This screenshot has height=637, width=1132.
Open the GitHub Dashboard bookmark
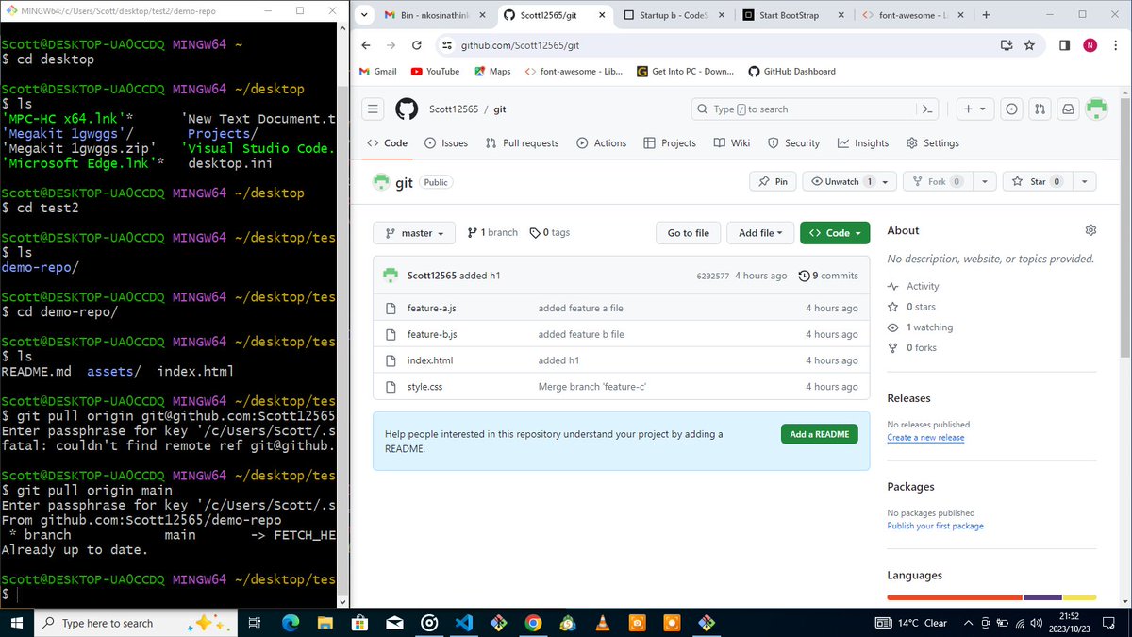791,72
